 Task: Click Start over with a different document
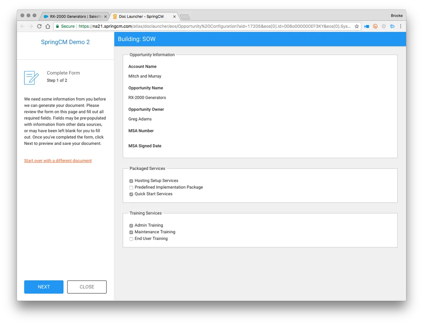(58, 160)
